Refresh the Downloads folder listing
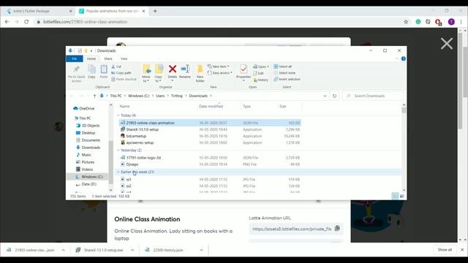The width and height of the screenshot is (468, 263). pyautogui.click(x=334, y=96)
